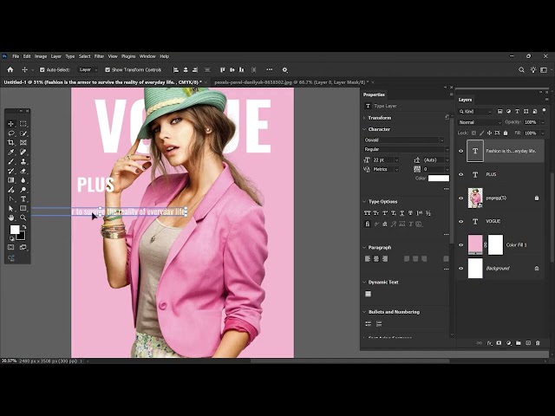Click Character section three-dots more options
Image resolution: width=555 pixels, height=416 pixels.
click(446, 189)
